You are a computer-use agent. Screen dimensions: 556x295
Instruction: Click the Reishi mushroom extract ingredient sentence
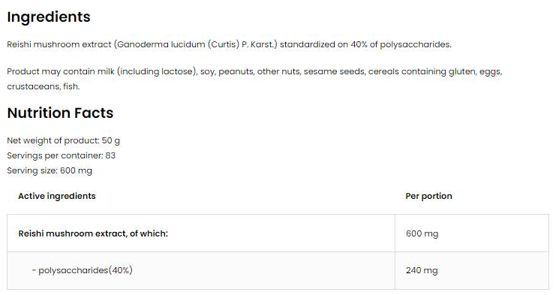point(229,45)
